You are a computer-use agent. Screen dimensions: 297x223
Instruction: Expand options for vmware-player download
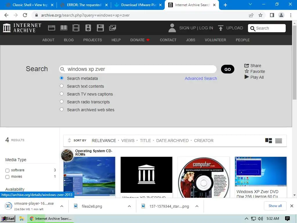point(62,206)
